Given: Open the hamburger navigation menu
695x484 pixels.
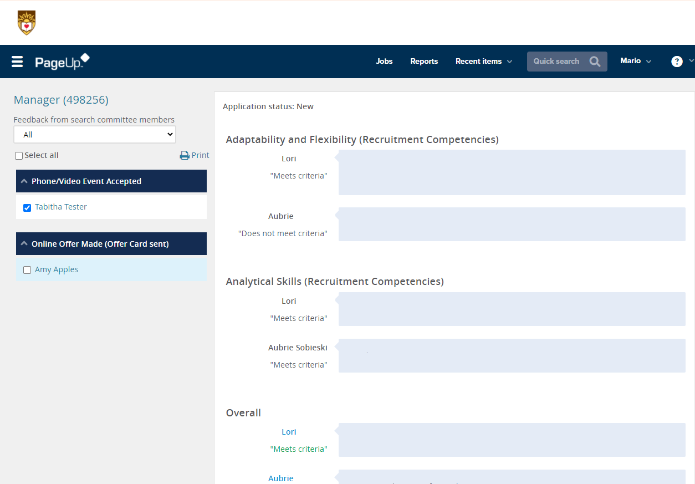Looking at the screenshot, I should pyautogui.click(x=17, y=62).
